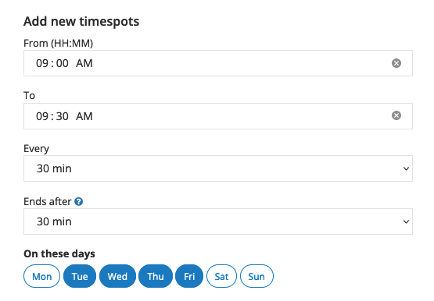Enable Sat in the day selection
Screen dimensions: 434x301
pos(222,276)
